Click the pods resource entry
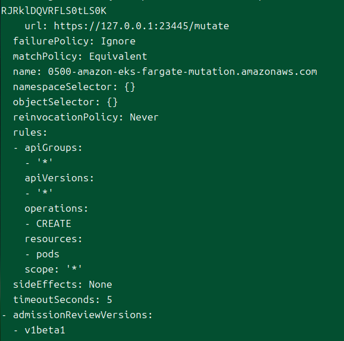The height and width of the screenshot is (341, 344). pos(48,254)
